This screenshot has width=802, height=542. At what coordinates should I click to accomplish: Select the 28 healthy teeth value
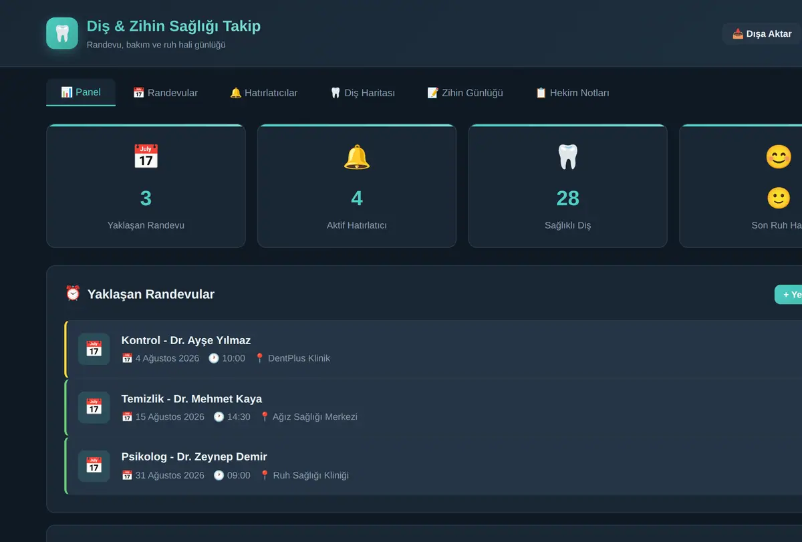tap(568, 198)
